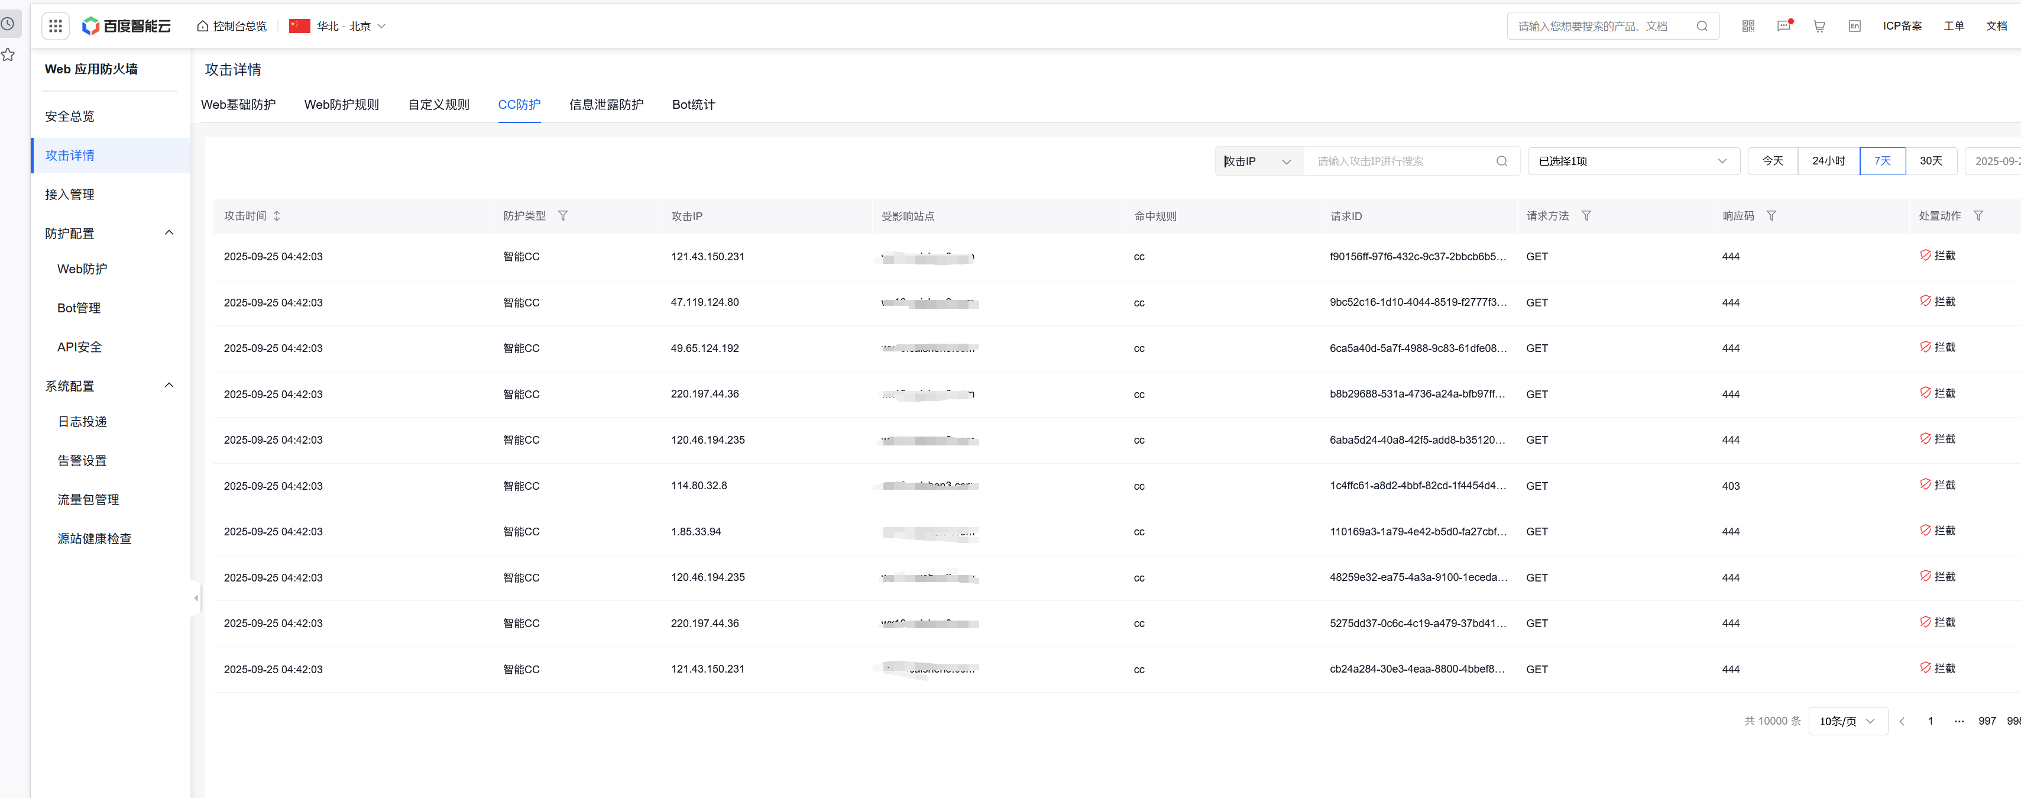The image size is (2021, 798).
Task: Open the product grid menu icon
Action: 55,26
